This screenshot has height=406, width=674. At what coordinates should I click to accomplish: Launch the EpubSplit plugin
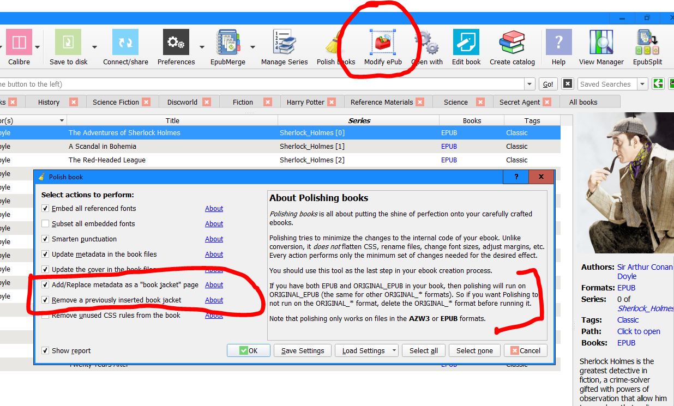(x=647, y=42)
